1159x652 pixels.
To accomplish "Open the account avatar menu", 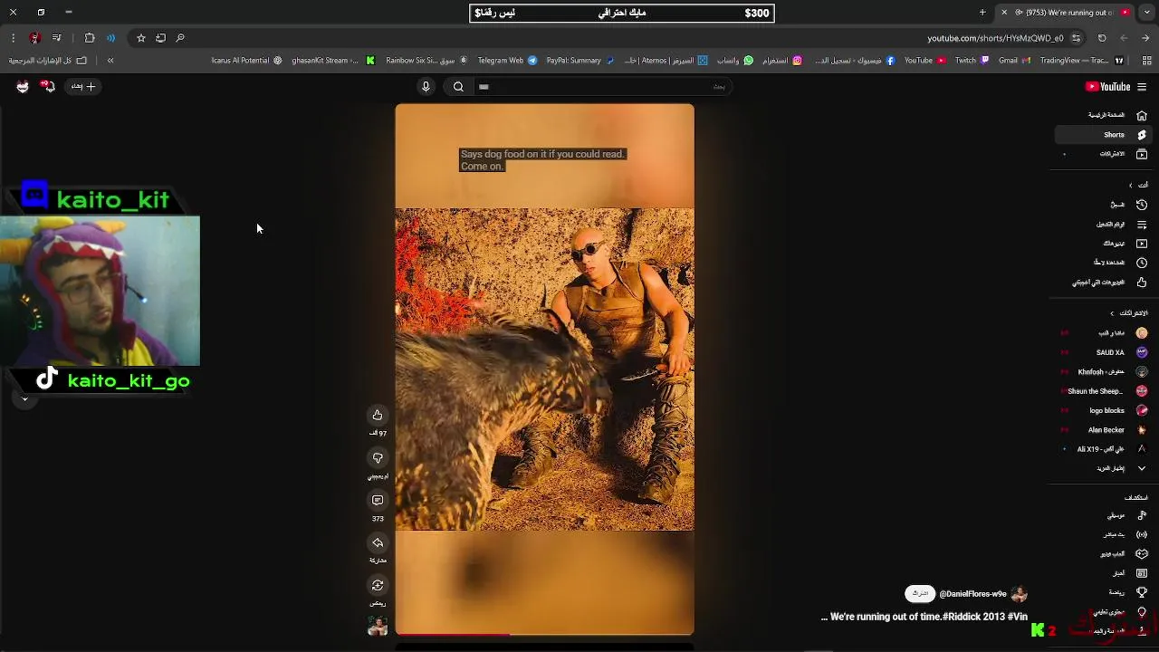I will pyautogui.click(x=23, y=87).
